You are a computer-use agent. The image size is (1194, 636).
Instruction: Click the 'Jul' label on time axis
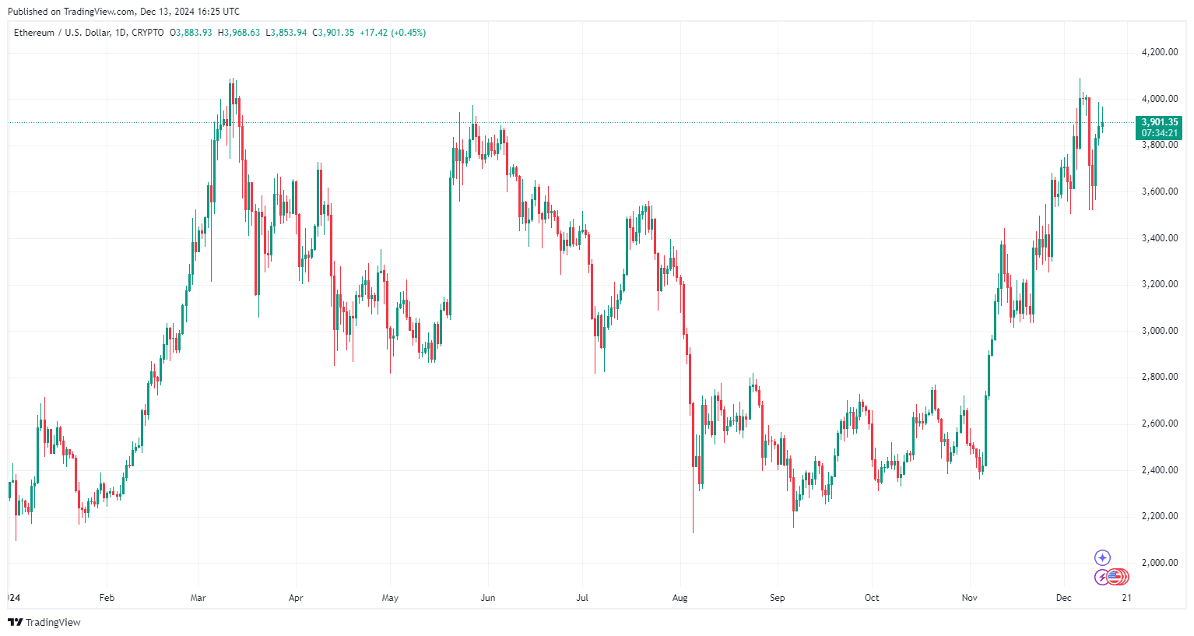(582, 598)
